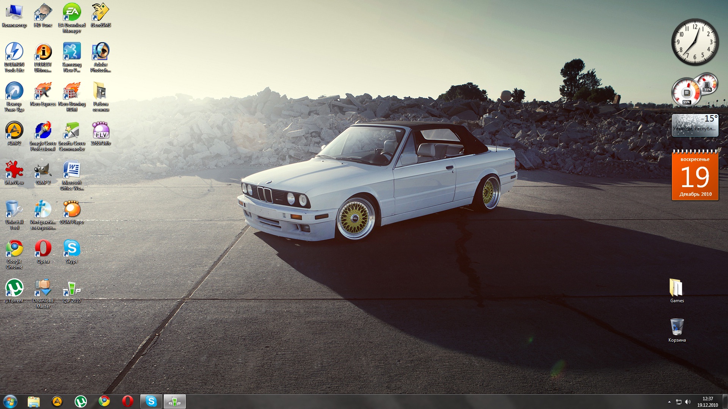Open the µTorrent desktop shortcut
Screen dimensions: 728x409
[14, 289]
